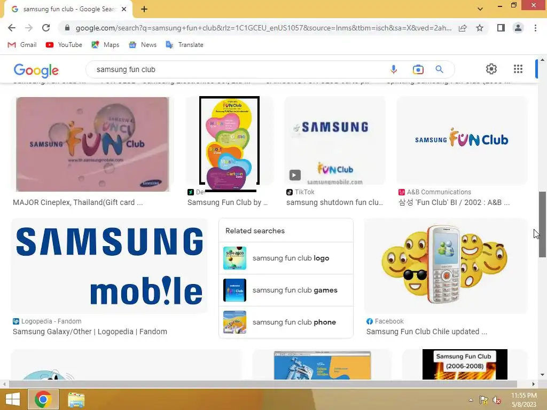Close the samsung fun club tab

click(124, 9)
